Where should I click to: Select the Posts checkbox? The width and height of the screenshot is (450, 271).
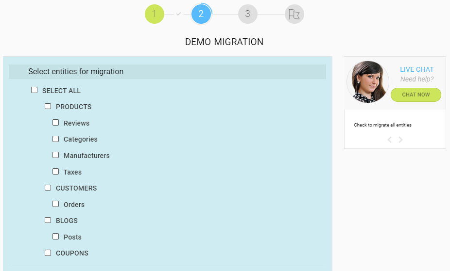[x=56, y=237]
